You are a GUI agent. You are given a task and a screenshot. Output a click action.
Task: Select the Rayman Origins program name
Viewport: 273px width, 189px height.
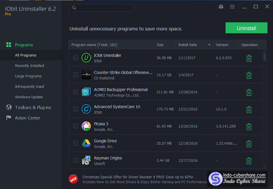click(x=108, y=158)
